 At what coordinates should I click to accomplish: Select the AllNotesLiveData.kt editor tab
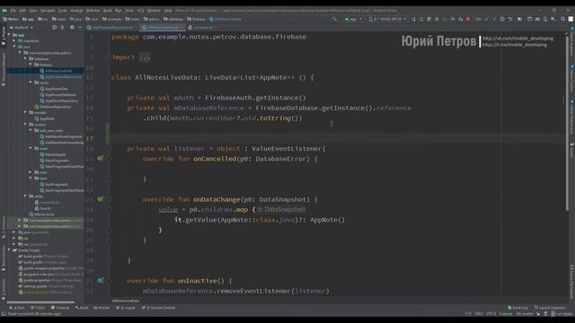[162, 28]
